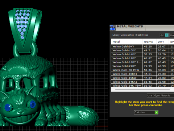Click the cat pendant's left blue gemstone eye
Viewport: 174px width, 131px height.
8,107
